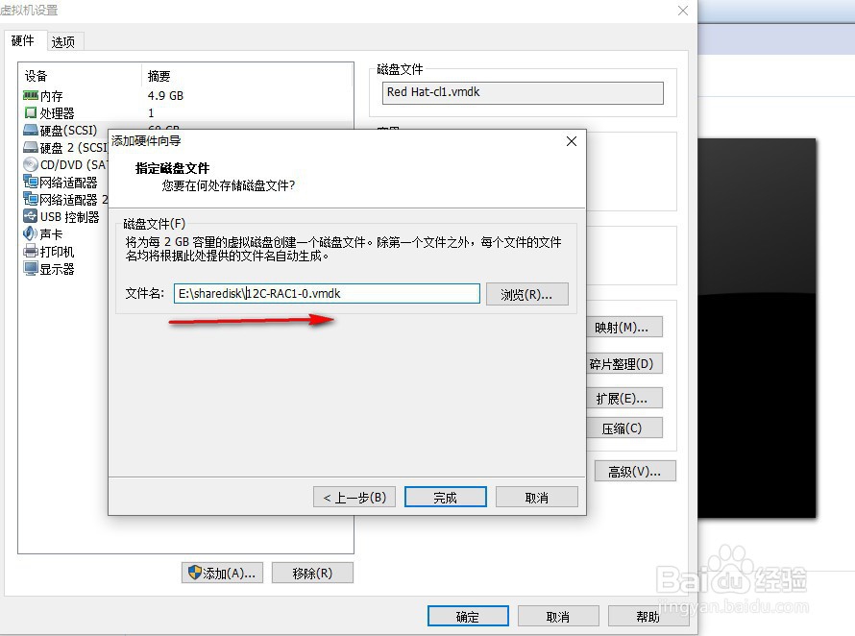
Task: Click 完成 to finish the wizard
Action: (x=445, y=497)
